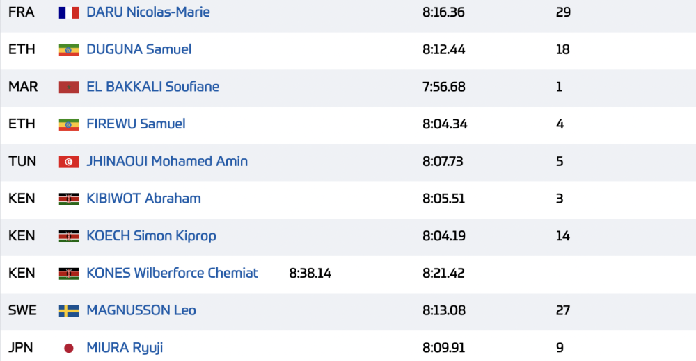Viewport: 696px width, 361px height.
Task: Click Kenya flag beside KONES Wilberforce Chemiat
Action: (69, 274)
